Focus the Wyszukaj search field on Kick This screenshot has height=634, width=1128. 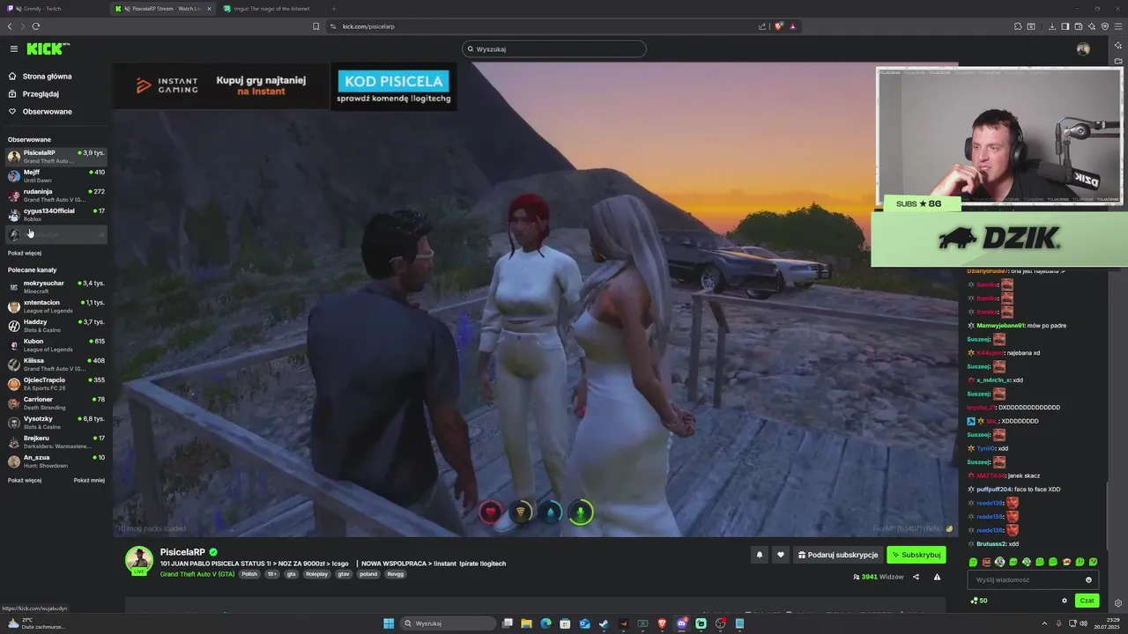point(554,49)
